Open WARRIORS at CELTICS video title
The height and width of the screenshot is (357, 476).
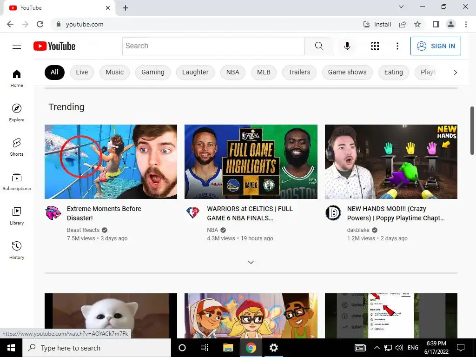250,213
